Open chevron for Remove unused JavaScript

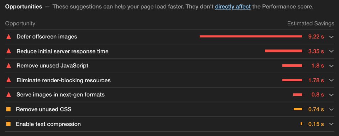tap(331, 66)
